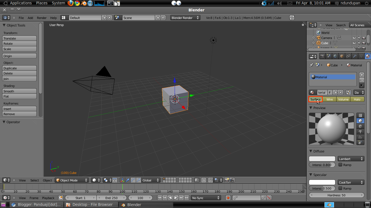Viewport: 371px width, 208px height.
Task: Select the Halo material type tab
Action: [x=357, y=99]
